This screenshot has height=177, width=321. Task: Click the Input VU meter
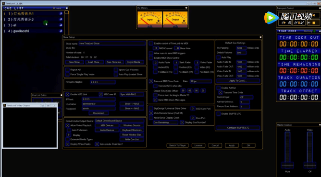point(149,20)
